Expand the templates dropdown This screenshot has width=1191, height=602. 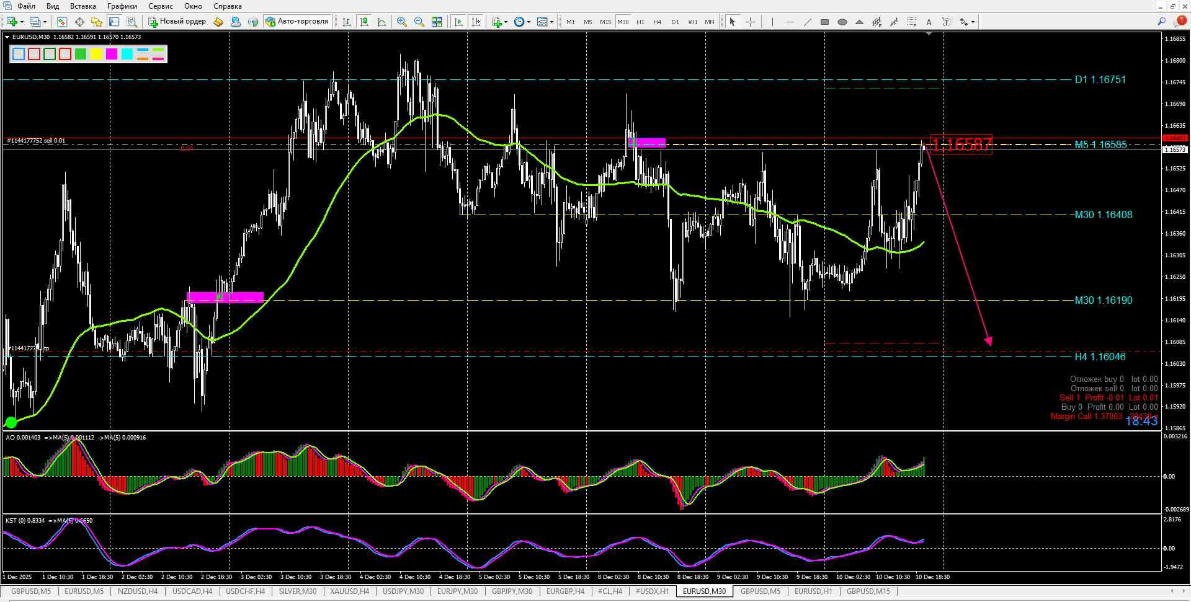click(x=551, y=22)
